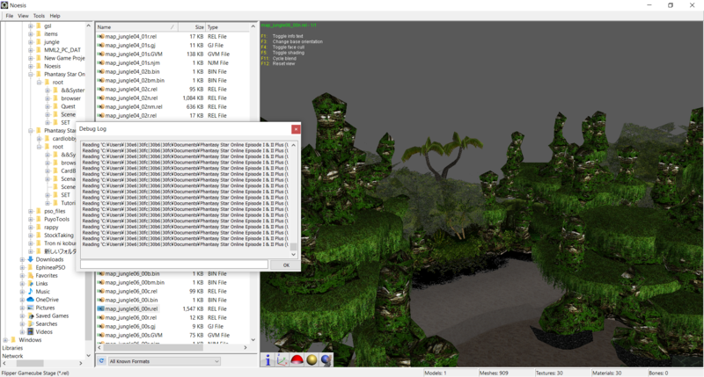Open the Tools menu
The image size is (704, 377).
(x=39, y=16)
